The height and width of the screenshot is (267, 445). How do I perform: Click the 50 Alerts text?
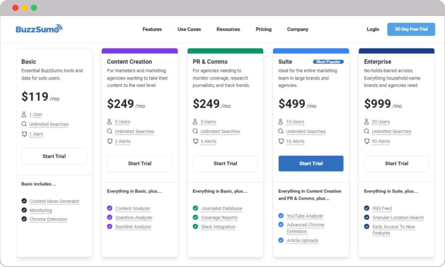coord(381,141)
